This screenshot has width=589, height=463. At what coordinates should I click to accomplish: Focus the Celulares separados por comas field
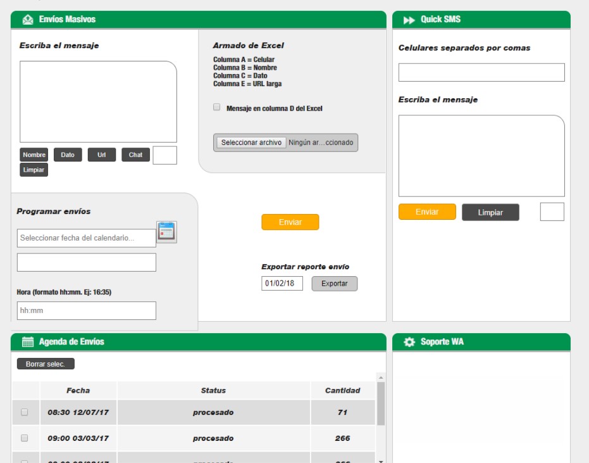[481, 73]
